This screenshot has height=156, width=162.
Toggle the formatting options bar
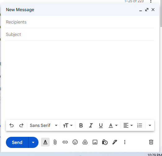pos(45,142)
